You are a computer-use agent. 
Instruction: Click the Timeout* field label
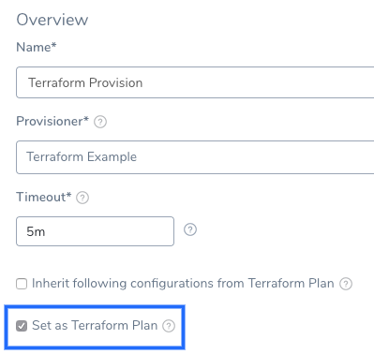[x=44, y=197]
